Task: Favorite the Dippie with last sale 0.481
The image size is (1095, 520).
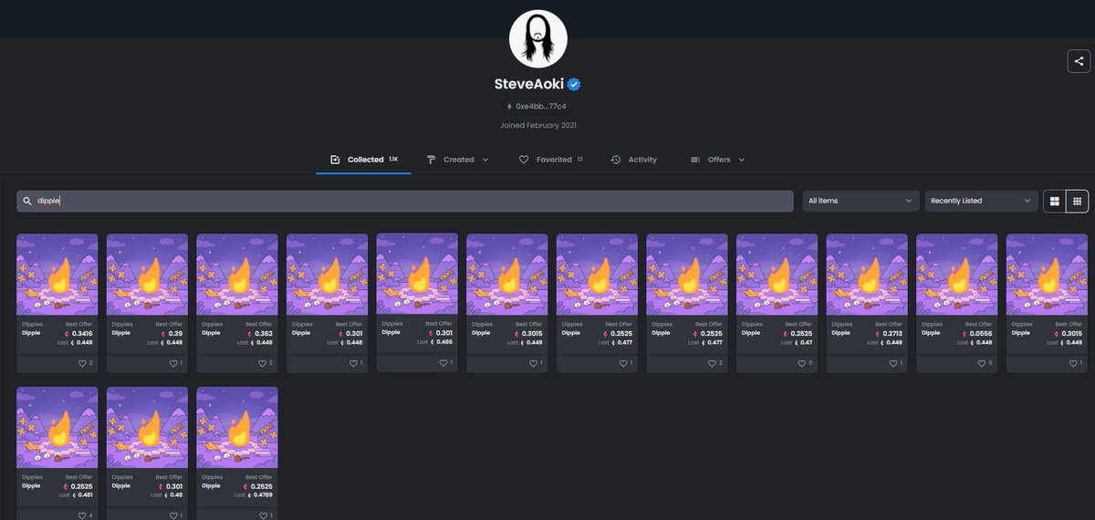Action: tap(83, 515)
